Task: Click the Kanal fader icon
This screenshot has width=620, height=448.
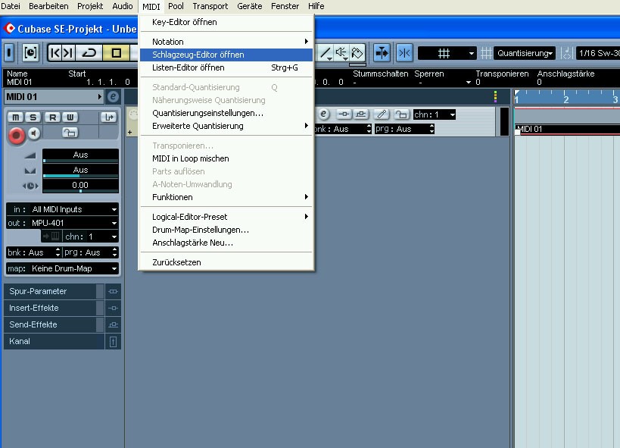Action: (x=113, y=341)
